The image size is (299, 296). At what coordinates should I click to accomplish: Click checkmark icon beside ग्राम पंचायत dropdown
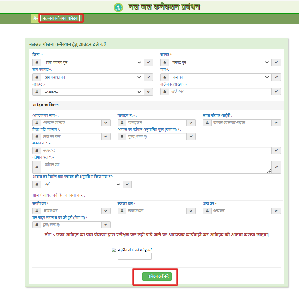point(148,77)
